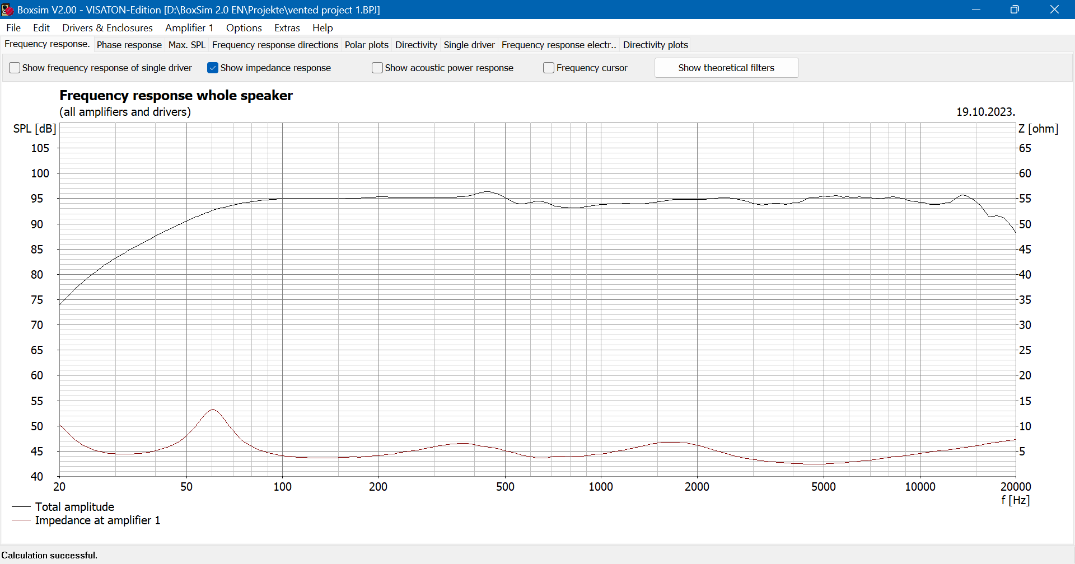The image size is (1075, 564).
Task: Click the 'Frequency response whole speaker' title
Action: (176, 96)
